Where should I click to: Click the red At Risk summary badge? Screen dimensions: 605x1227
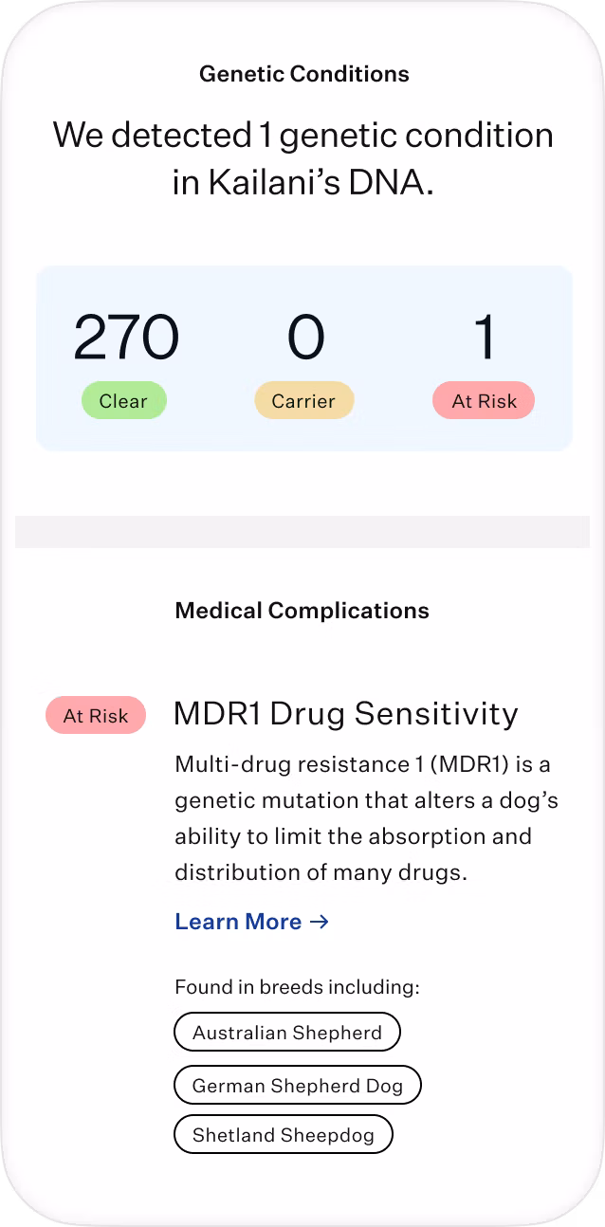click(x=484, y=401)
